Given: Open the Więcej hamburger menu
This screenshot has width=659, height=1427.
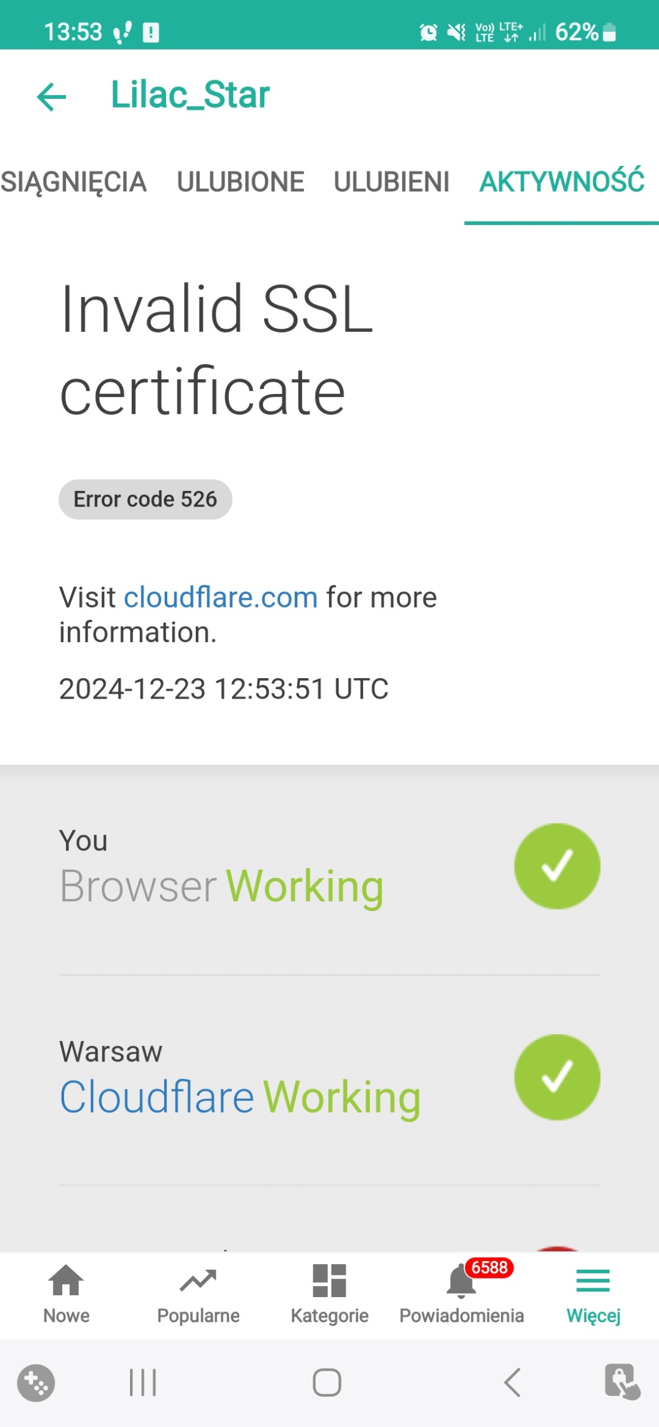Looking at the screenshot, I should point(593,1282).
